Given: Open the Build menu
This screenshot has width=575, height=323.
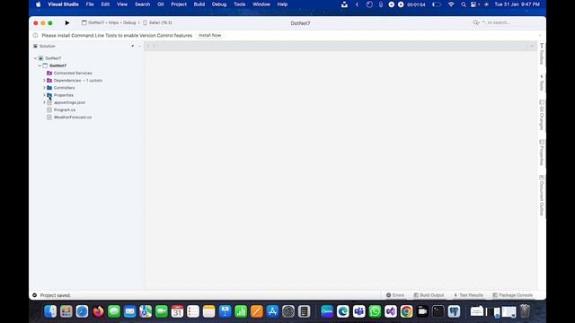Looking at the screenshot, I should click(x=199, y=4).
